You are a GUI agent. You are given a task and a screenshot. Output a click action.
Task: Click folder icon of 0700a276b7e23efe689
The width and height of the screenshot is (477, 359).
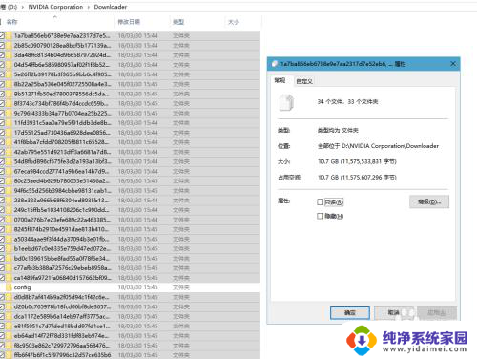click(x=9, y=220)
